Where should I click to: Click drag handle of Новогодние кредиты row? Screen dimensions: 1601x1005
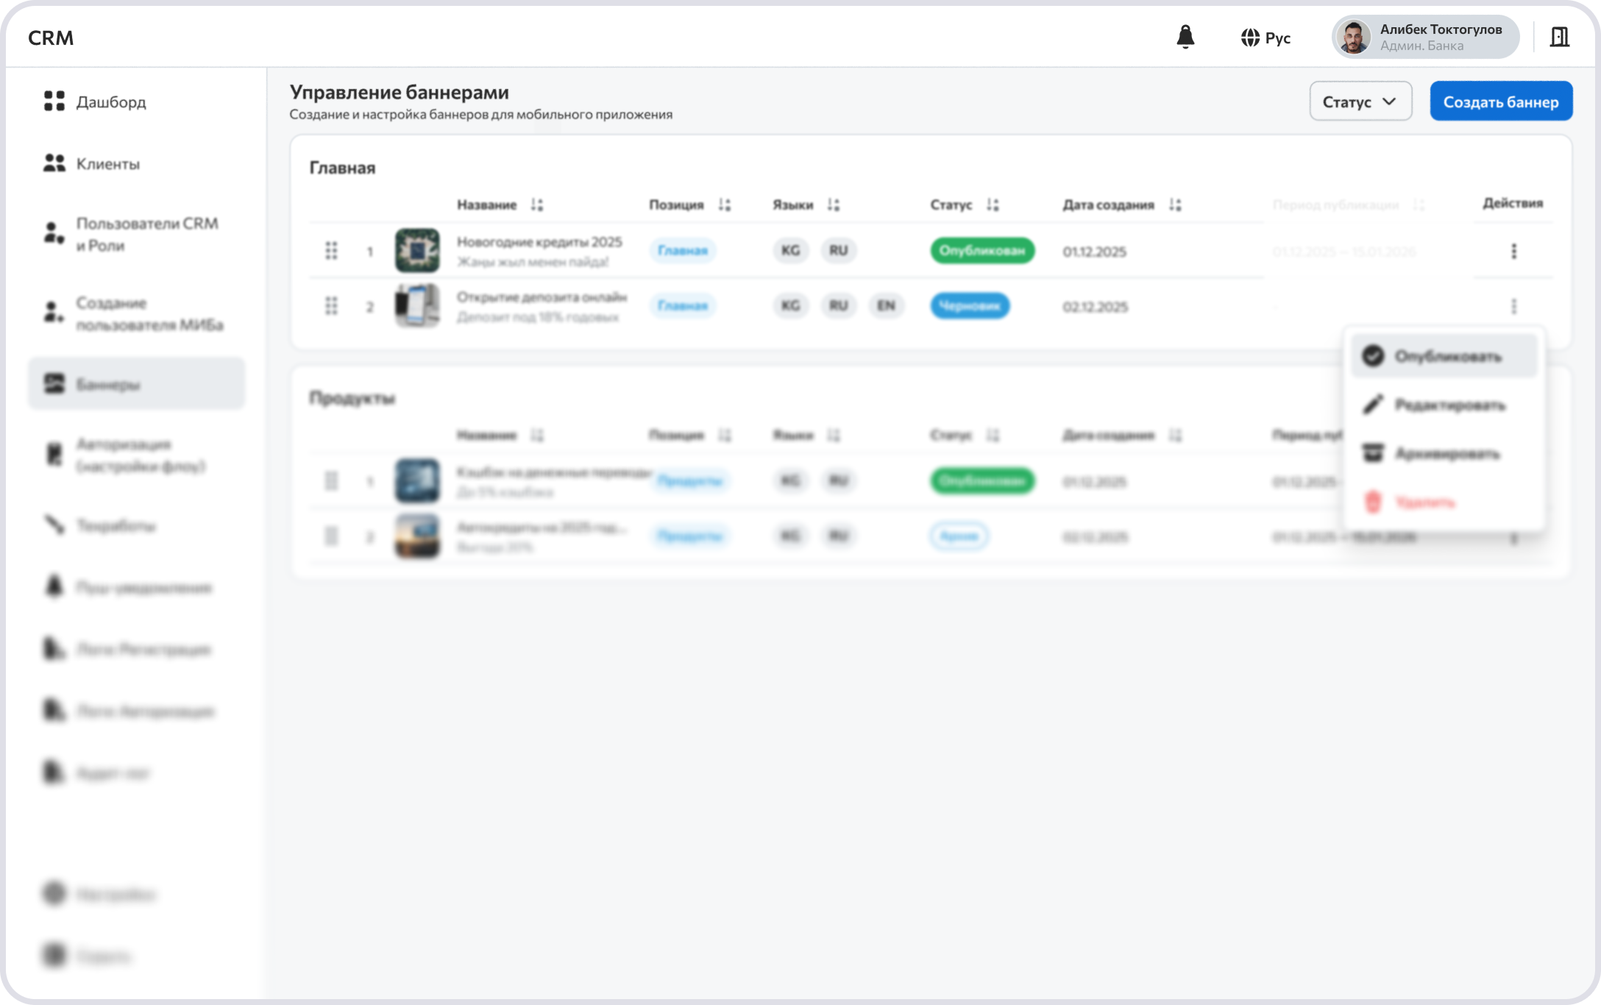point(331,251)
